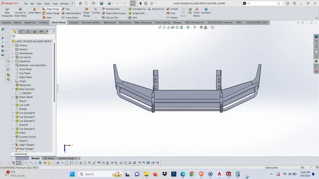The image size is (319, 179).
Task: Click Sheet Metal Gusset
Action: 114,13
